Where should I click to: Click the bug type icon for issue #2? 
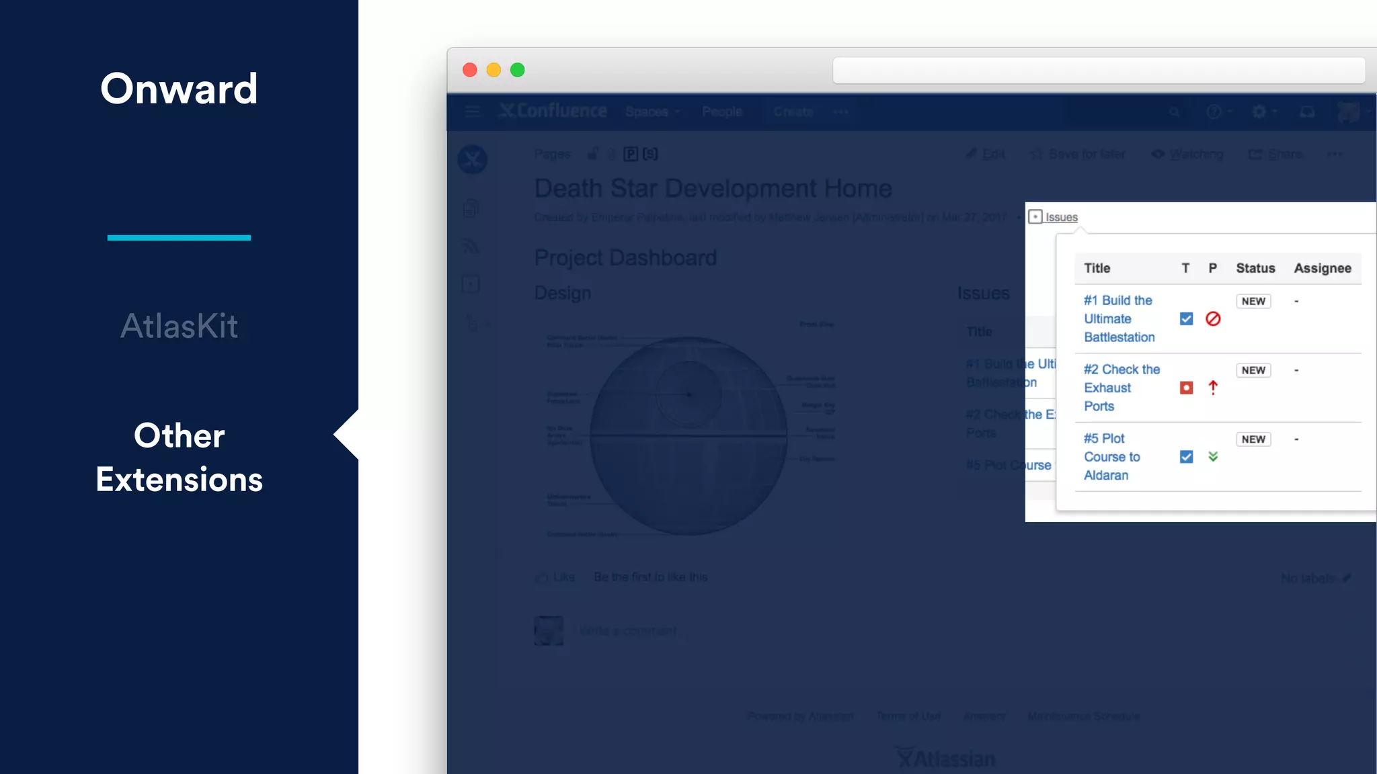1186,388
